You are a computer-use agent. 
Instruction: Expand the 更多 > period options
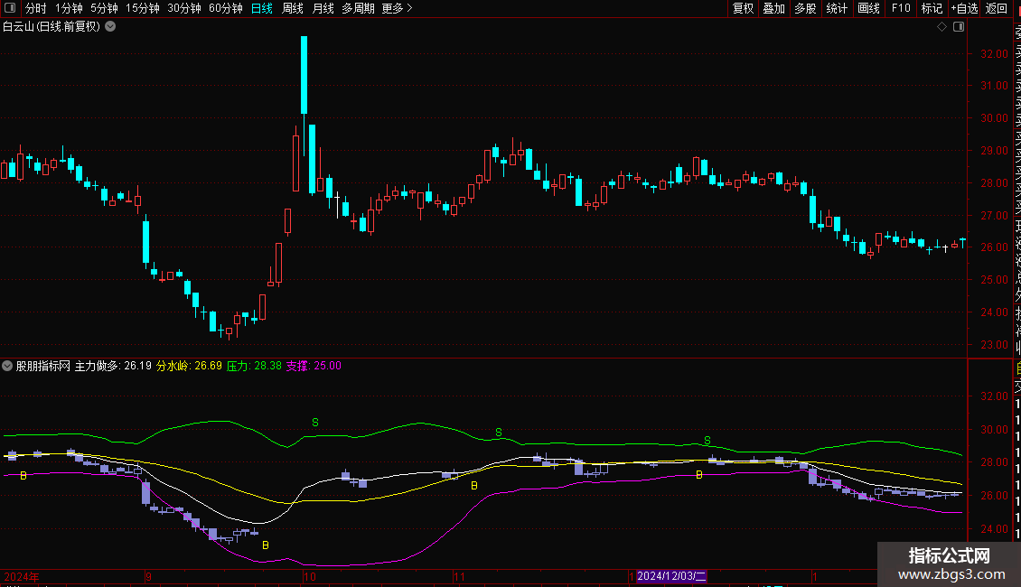pos(398,8)
